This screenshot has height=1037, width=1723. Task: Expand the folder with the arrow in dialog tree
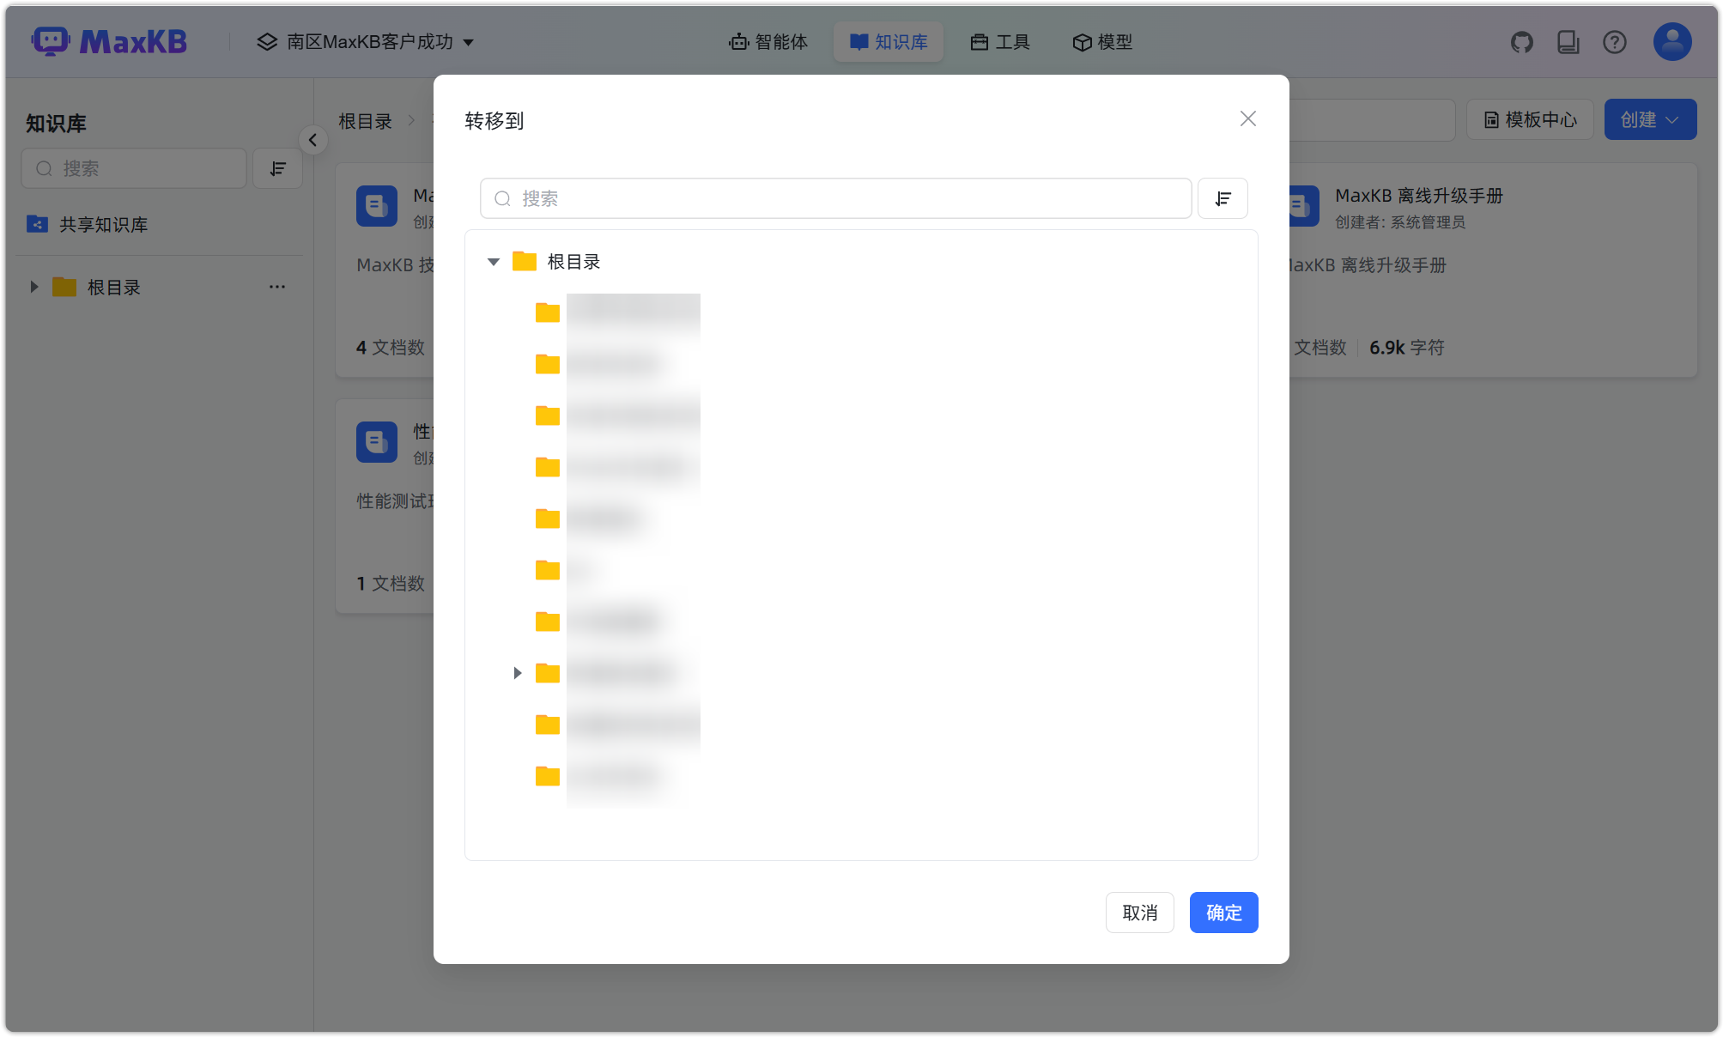coord(517,673)
